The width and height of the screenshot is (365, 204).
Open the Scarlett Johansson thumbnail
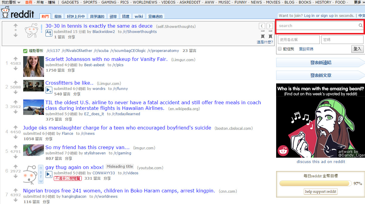tap(34, 67)
